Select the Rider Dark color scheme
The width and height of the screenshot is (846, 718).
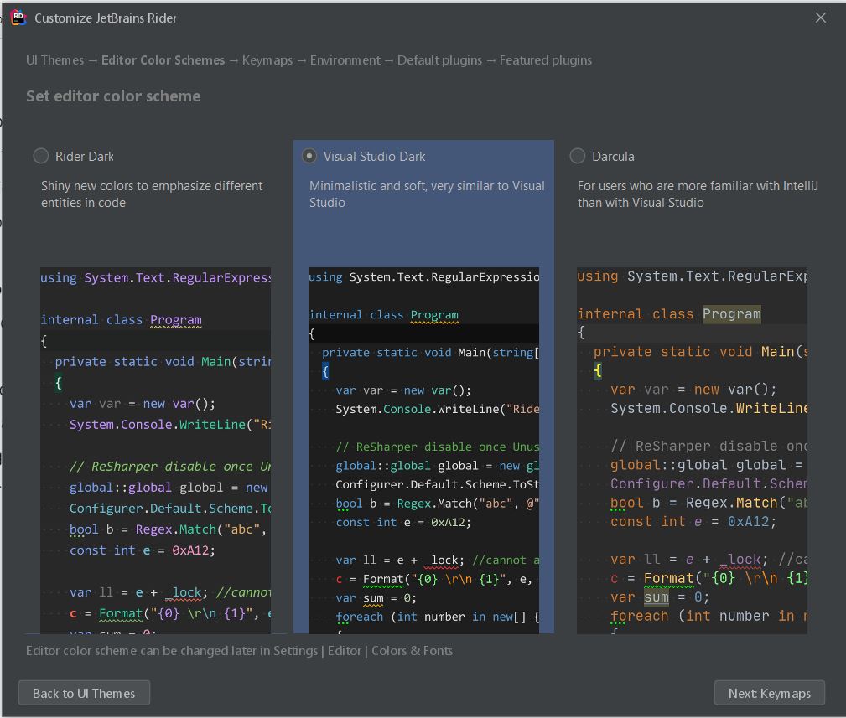click(40, 156)
